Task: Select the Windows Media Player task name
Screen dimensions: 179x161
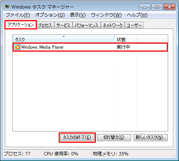Action: pyautogui.click(x=42, y=47)
